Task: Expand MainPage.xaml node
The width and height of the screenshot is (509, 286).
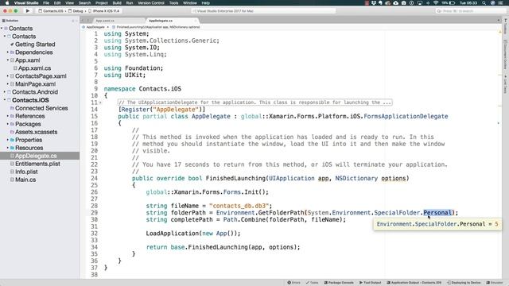Action: 8,84
